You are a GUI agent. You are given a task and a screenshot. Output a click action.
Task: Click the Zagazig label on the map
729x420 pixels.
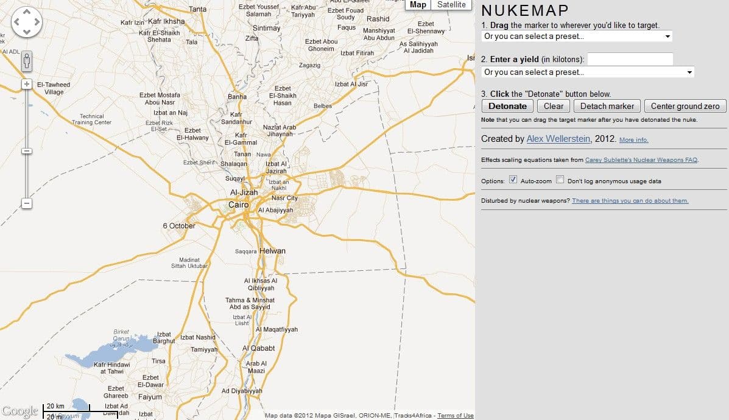(309, 66)
